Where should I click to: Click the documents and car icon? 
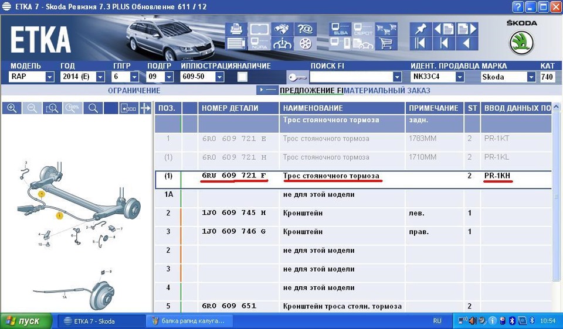click(362, 43)
